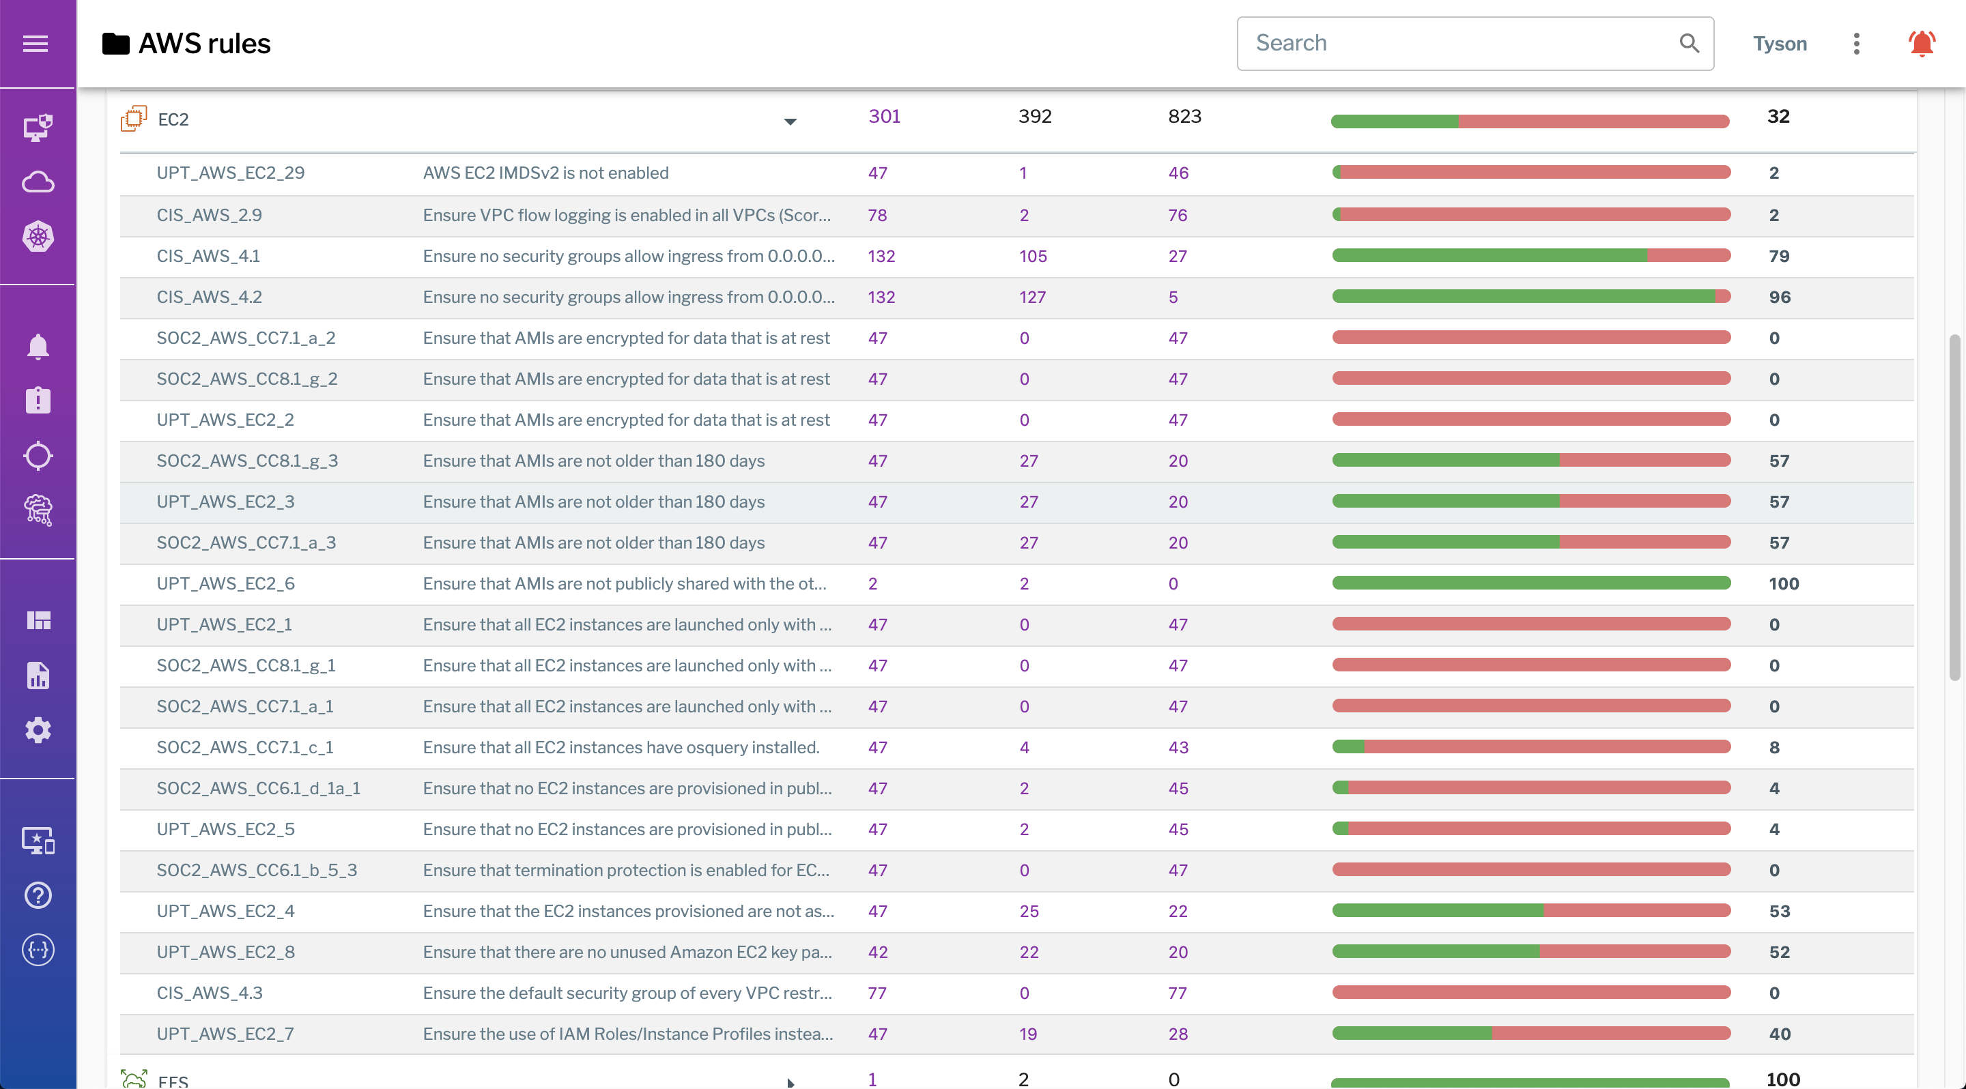Image resolution: width=1966 pixels, height=1089 pixels.
Task: Open the red notification bell
Action: (1922, 44)
